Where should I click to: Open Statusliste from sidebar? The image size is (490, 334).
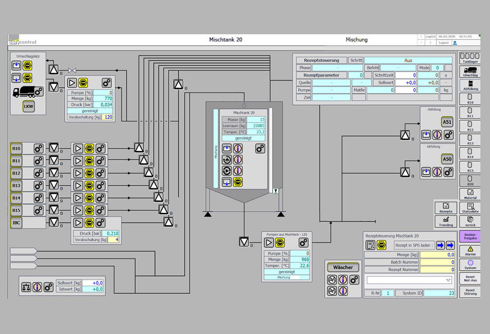(x=470, y=208)
